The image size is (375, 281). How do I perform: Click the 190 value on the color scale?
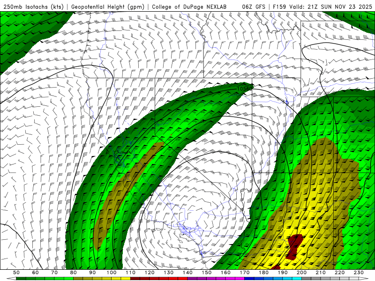point(283,273)
